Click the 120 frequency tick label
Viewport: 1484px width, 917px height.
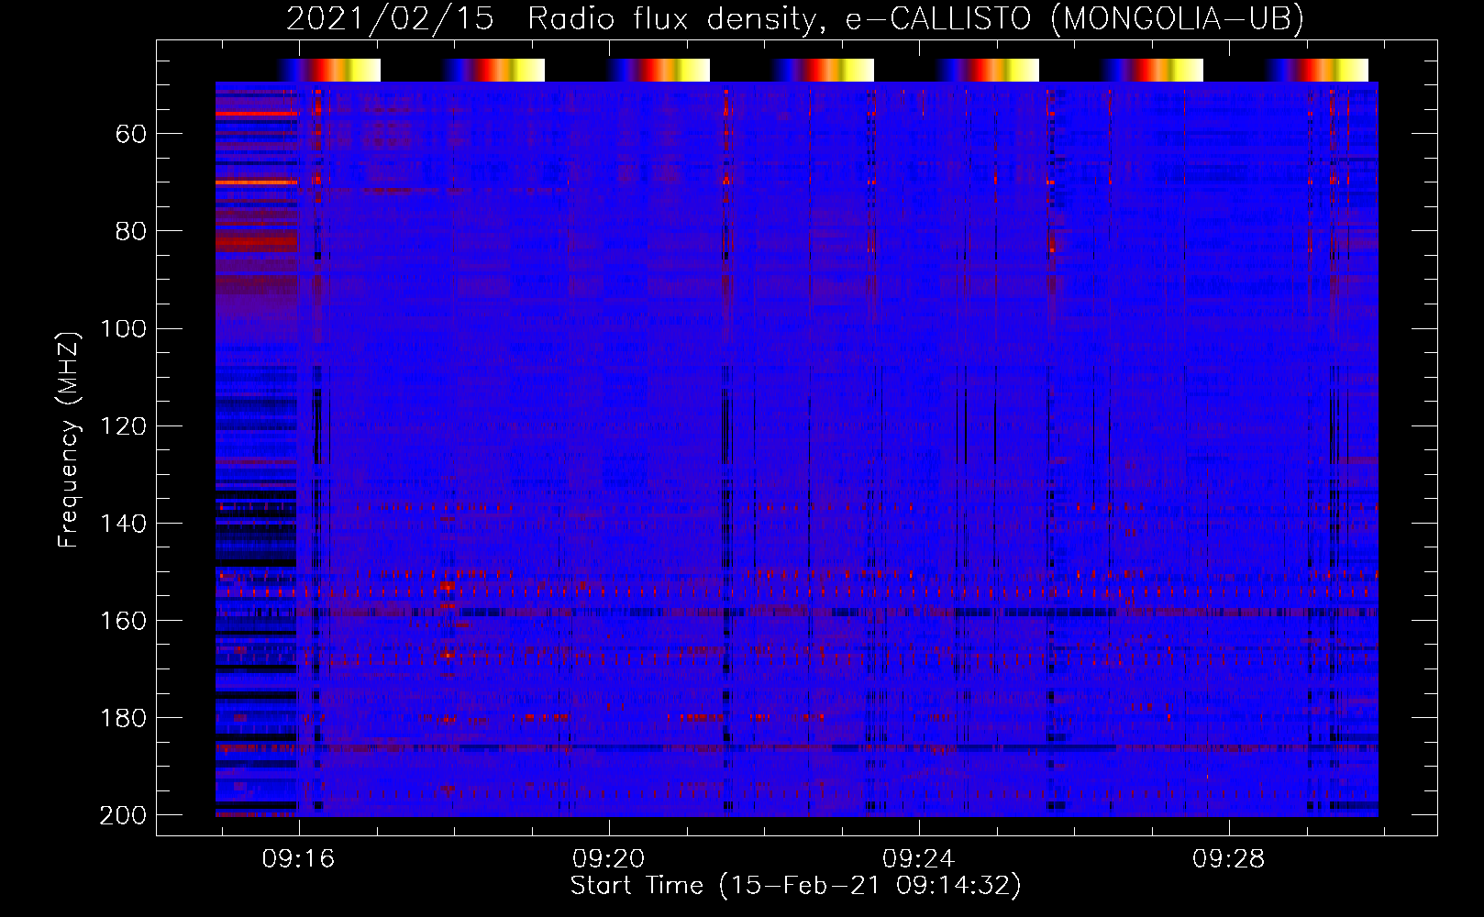coord(123,425)
